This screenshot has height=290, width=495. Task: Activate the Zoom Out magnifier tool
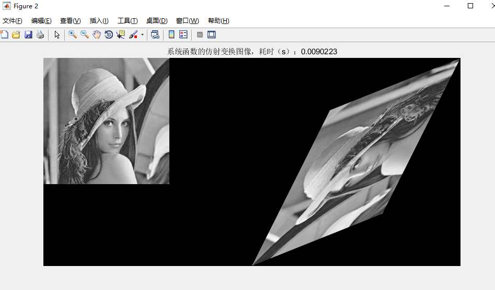click(x=84, y=34)
